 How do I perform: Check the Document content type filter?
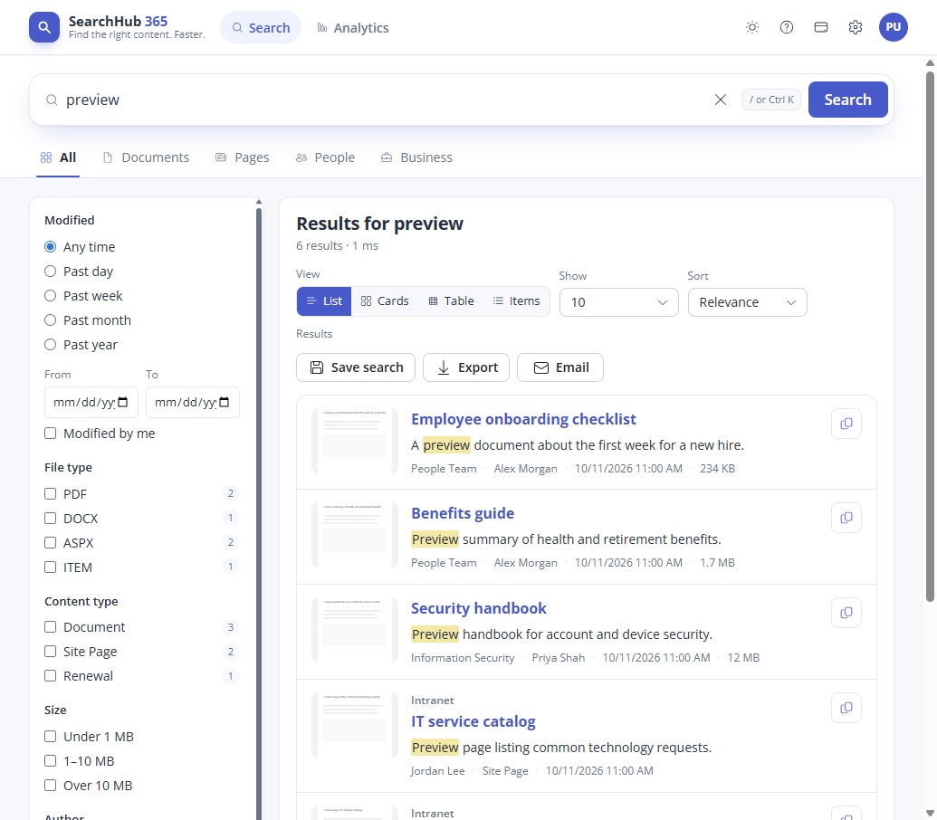[50, 626]
